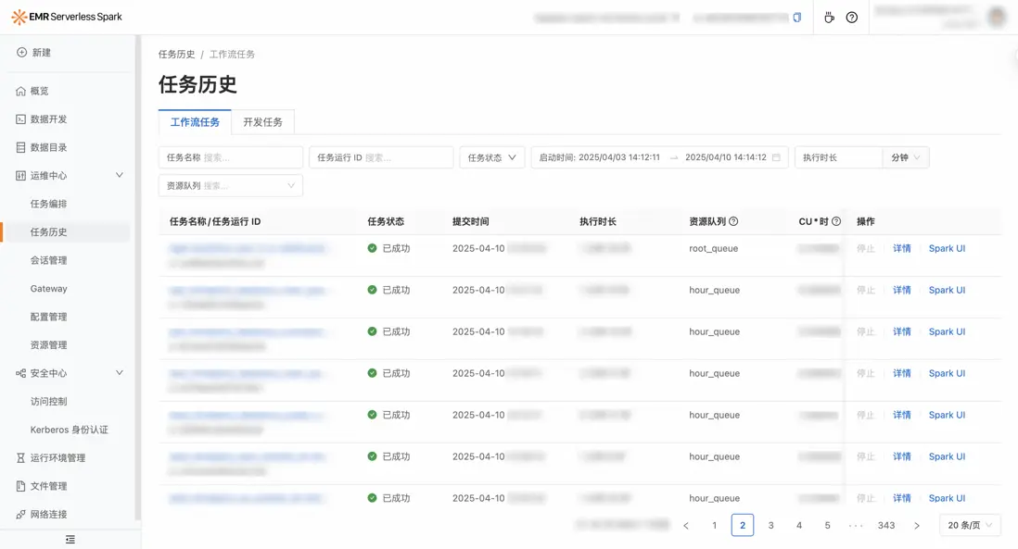1018x549 pixels.
Task: Open Spark UI for the root_queue row
Action: pyautogui.click(x=947, y=248)
